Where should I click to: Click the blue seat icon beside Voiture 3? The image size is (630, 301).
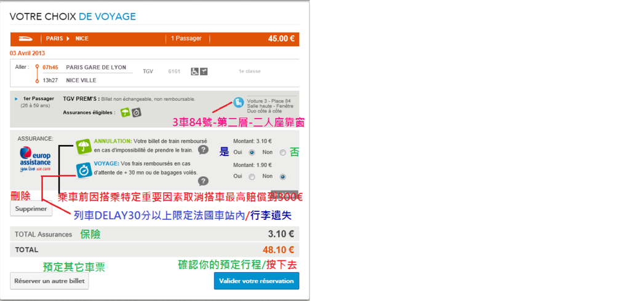click(x=239, y=102)
